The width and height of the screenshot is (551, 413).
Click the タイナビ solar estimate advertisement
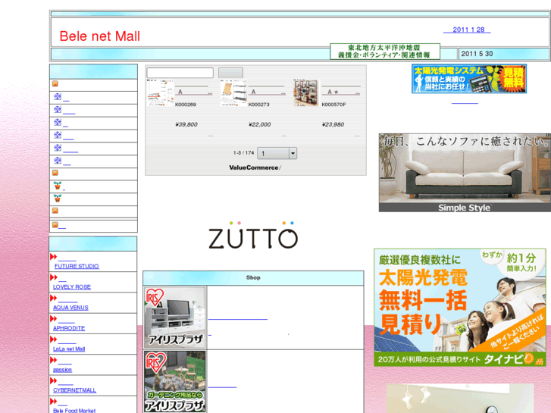[460, 308]
